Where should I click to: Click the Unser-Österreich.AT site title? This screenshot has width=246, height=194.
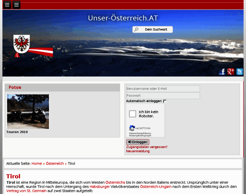pos(123,18)
